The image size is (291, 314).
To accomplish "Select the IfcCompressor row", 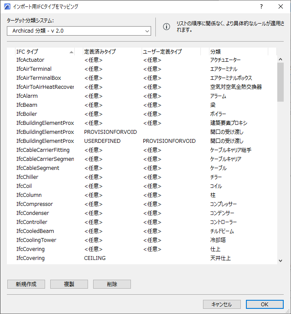I will 142,204.
